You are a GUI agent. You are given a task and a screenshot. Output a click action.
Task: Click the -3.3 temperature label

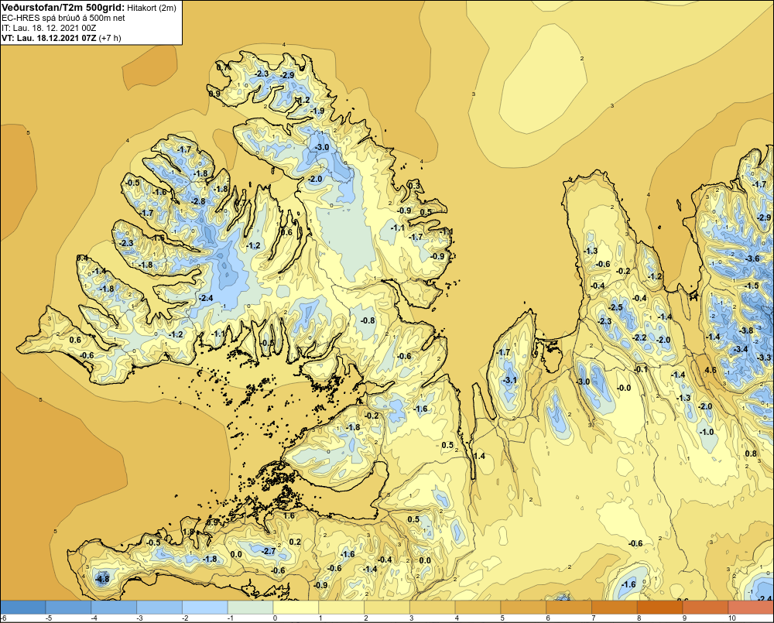[764, 358]
